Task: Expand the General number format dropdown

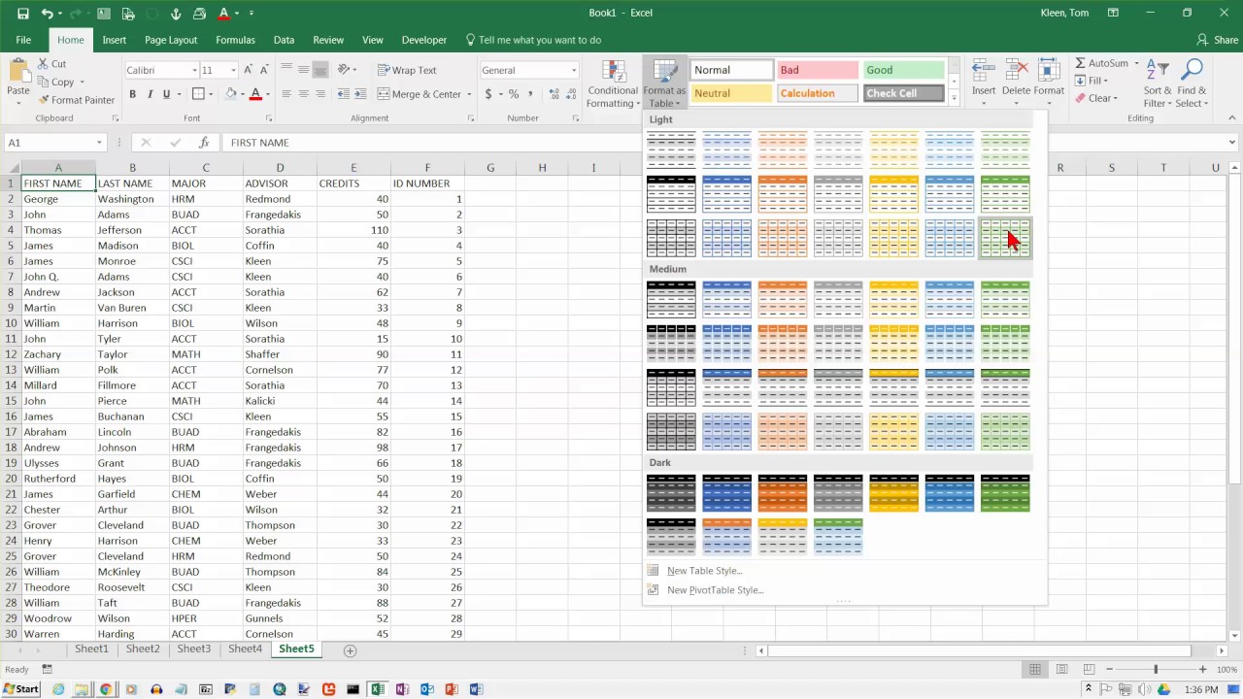Action: tap(573, 70)
